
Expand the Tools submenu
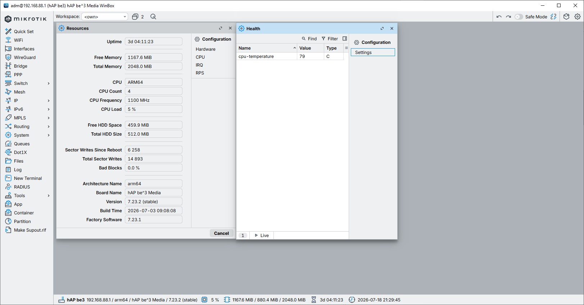[49, 196]
